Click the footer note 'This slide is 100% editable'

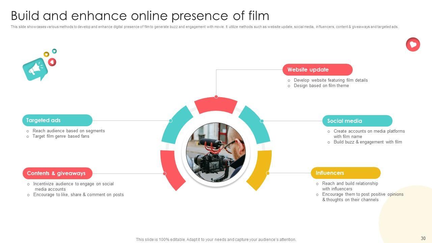[x=216, y=240]
